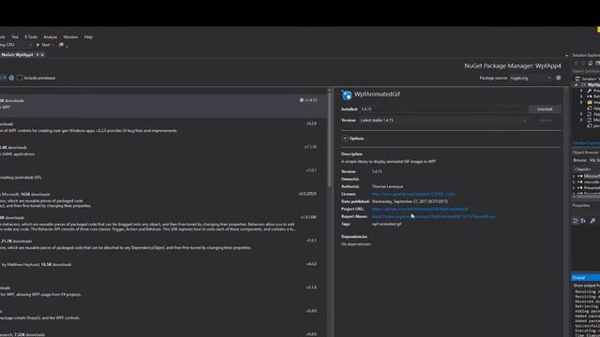The width and height of the screenshot is (600, 337).
Task: Open the R Tools menu
Action: [31, 37]
